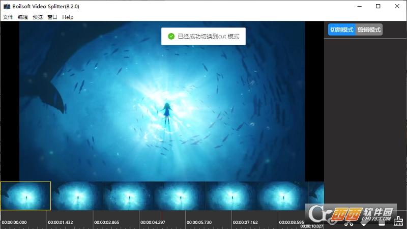This screenshot has width=407, height=229.
Task: Click the 已经成功切换到cut 模式 notification text
Action: [x=209, y=36]
